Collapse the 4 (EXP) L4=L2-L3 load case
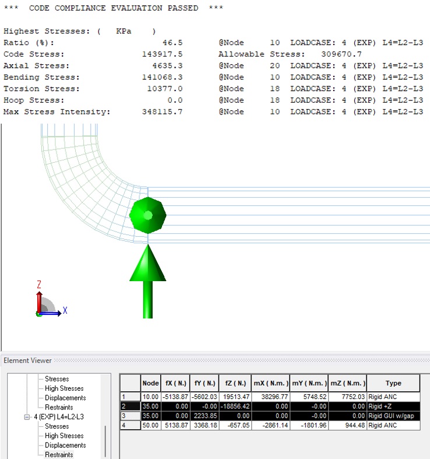This screenshot has height=459, width=430. point(27,417)
